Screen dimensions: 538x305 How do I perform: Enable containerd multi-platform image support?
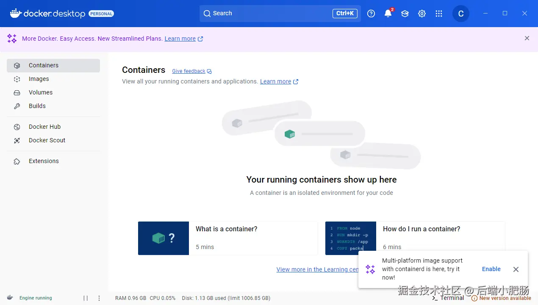[491, 269]
